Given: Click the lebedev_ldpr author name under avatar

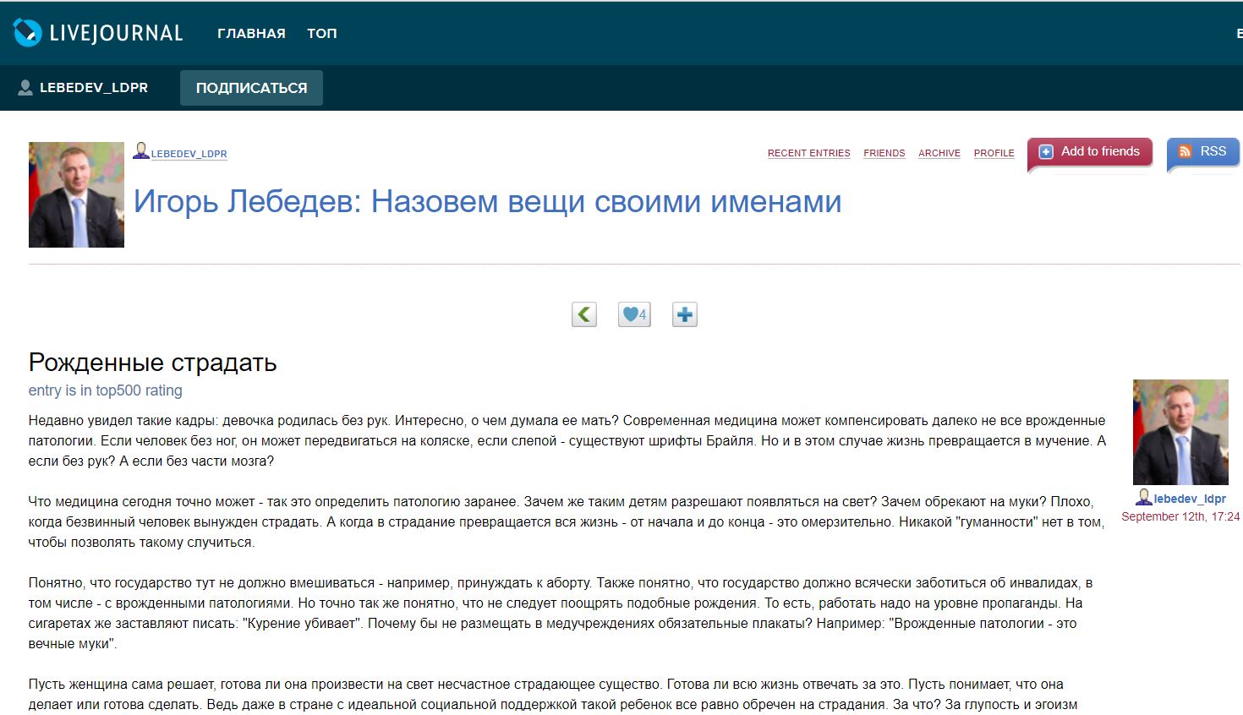Looking at the screenshot, I should pos(1190,499).
